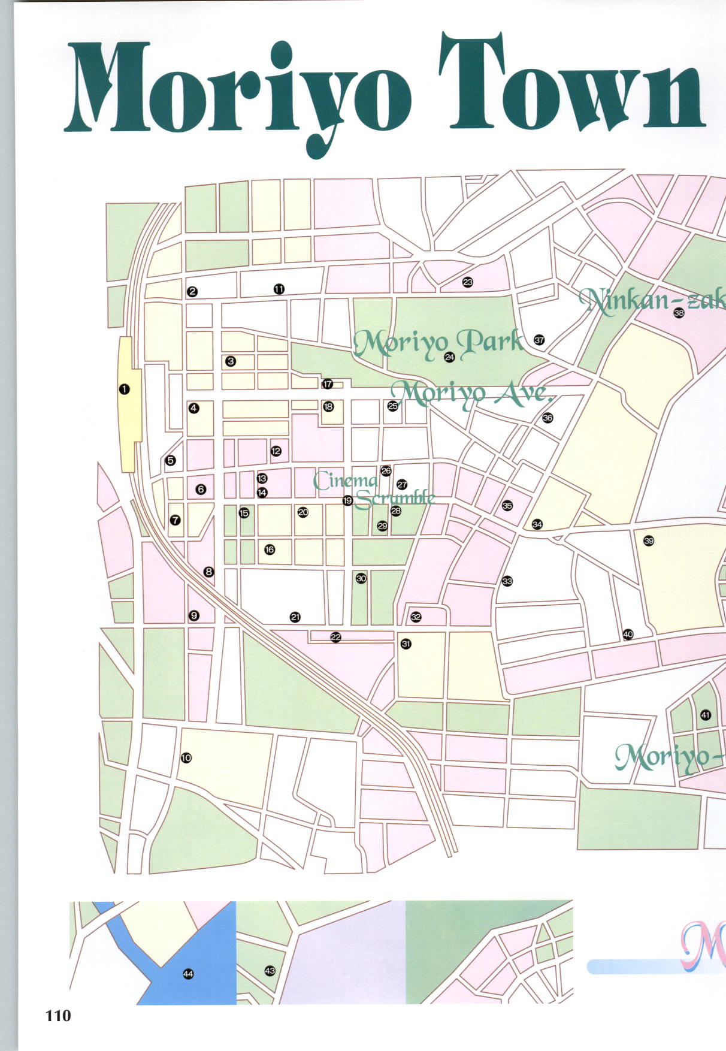Select location marker 21

[295, 617]
